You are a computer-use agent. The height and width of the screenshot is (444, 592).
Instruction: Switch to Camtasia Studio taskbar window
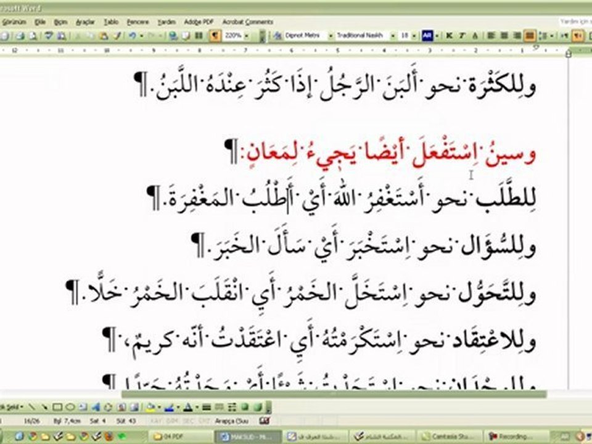click(448, 437)
